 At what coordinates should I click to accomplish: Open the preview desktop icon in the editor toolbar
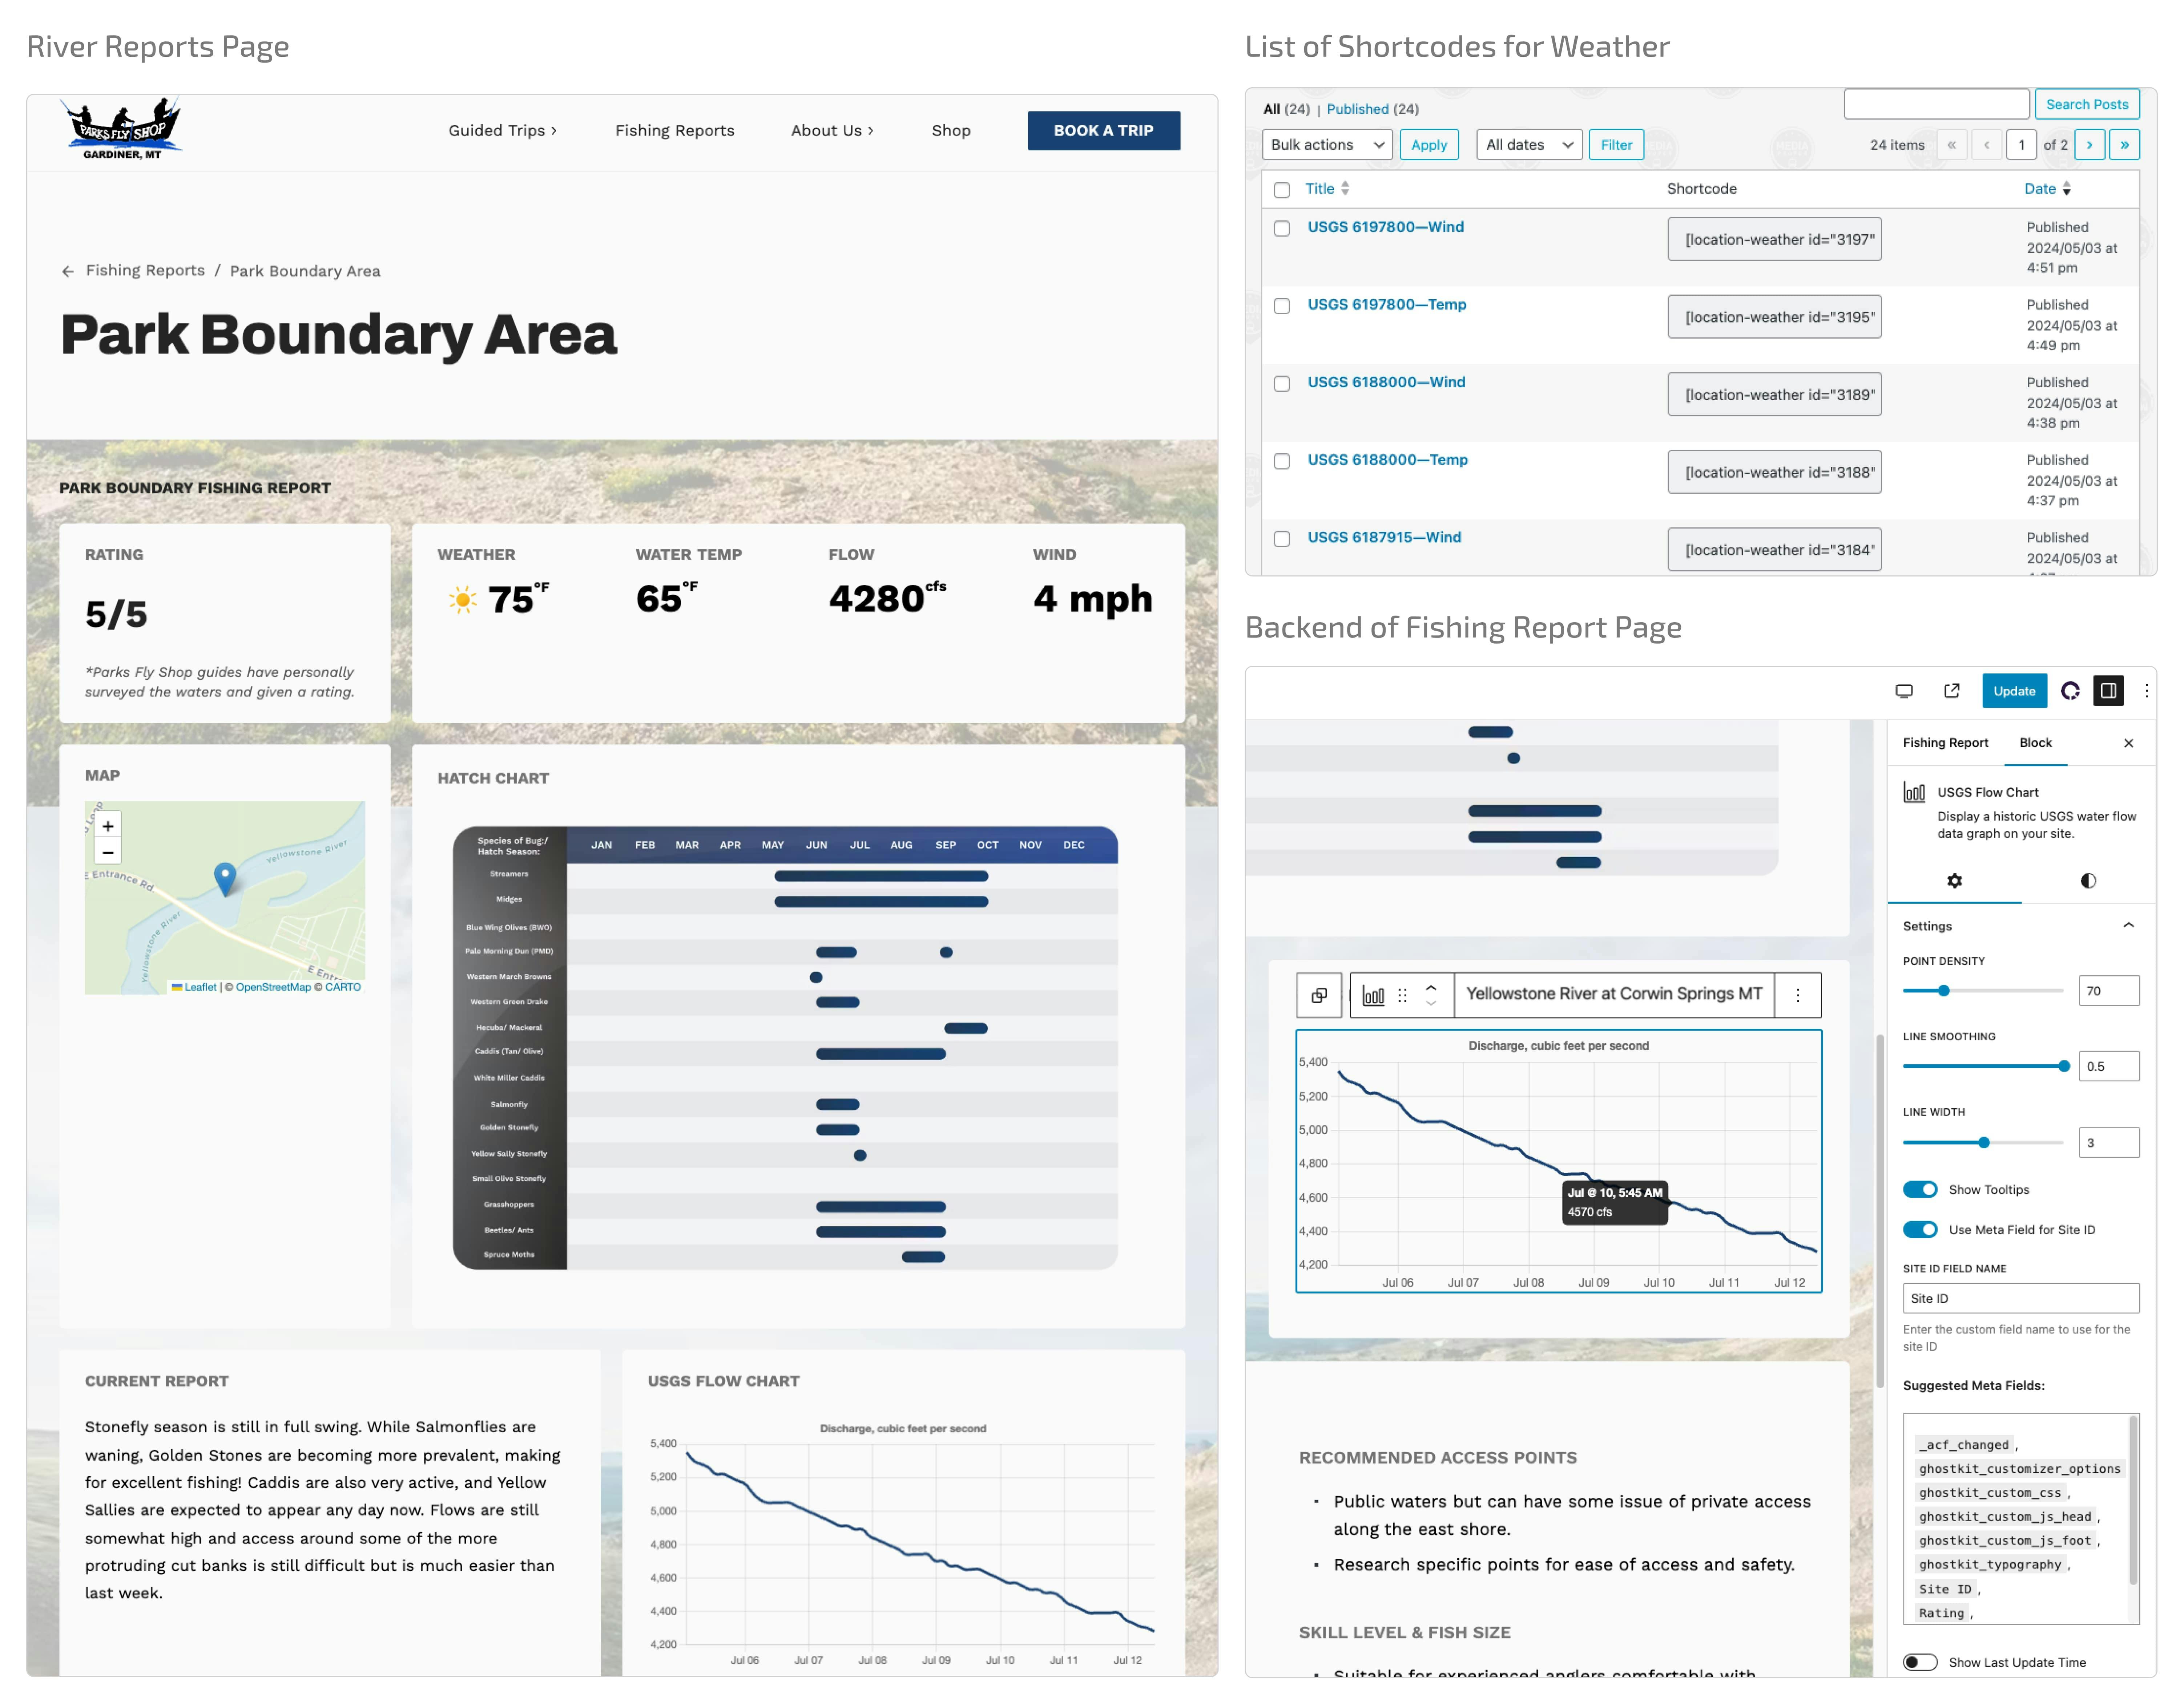1904,691
